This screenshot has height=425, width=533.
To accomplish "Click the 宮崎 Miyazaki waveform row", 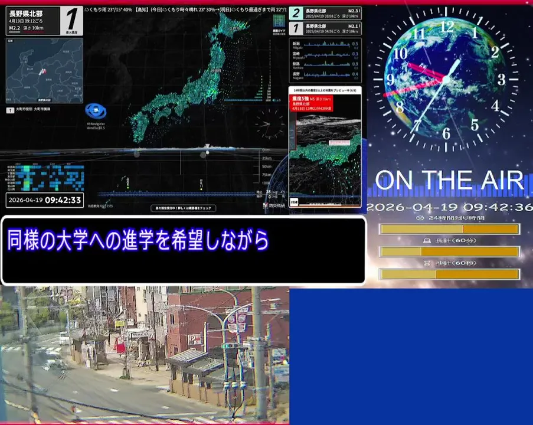I will [325, 54].
